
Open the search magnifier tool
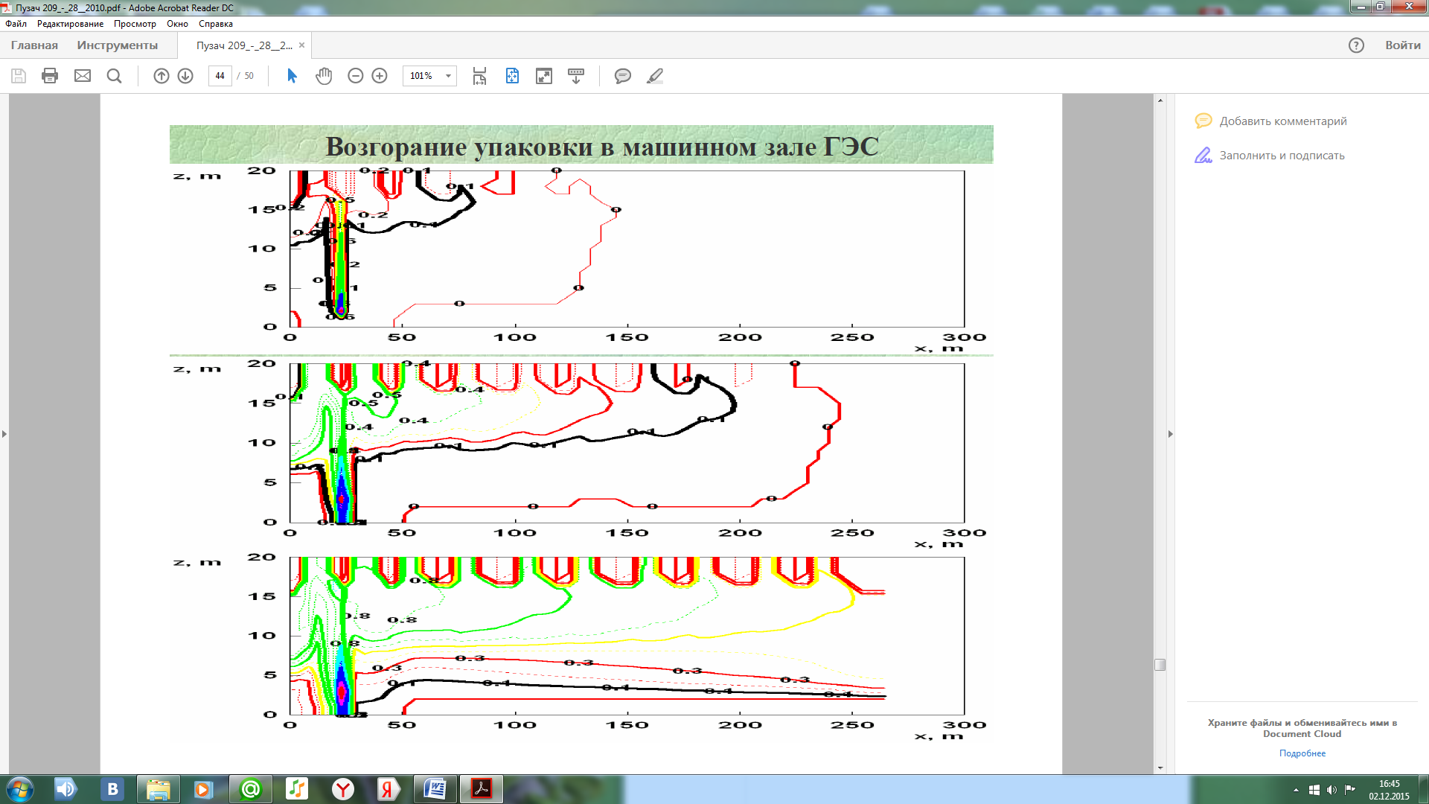coord(114,76)
